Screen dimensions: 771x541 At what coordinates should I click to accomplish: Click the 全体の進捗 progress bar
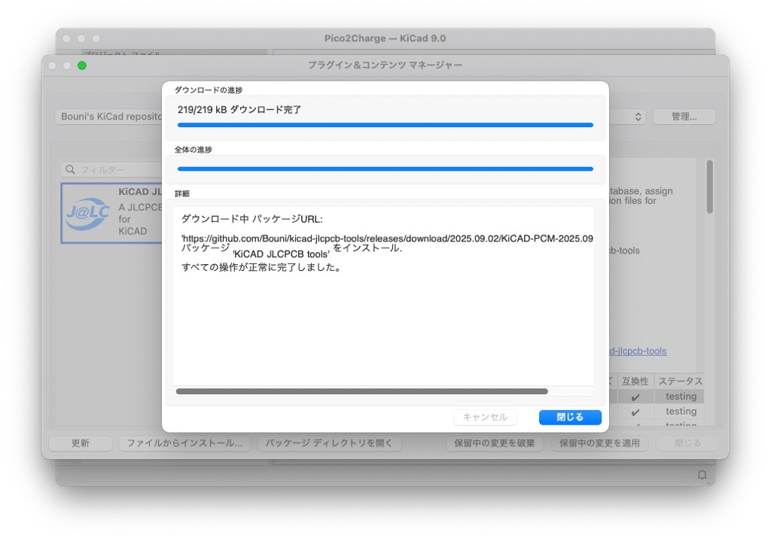coord(385,169)
